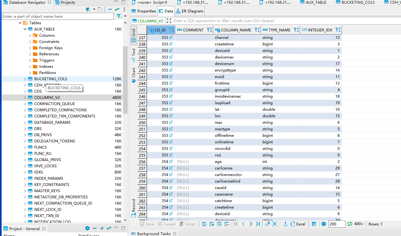
Task: Click the object name search field
Action: [x=58, y=16]
